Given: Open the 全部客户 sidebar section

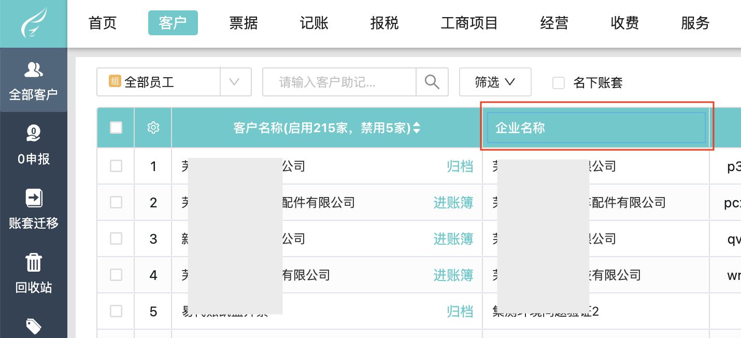Looking at the screenshot, I should coord(34,80).
